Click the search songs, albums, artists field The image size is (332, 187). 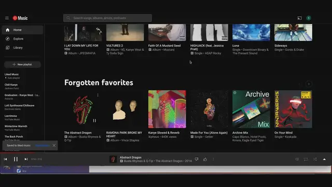(x=107, y=18)
